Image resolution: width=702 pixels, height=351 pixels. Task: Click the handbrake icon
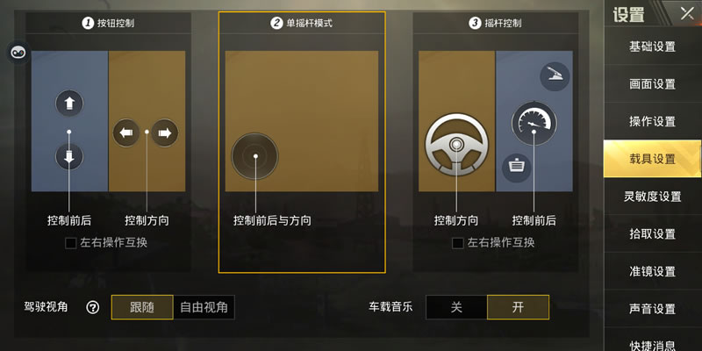pos(555,76)
